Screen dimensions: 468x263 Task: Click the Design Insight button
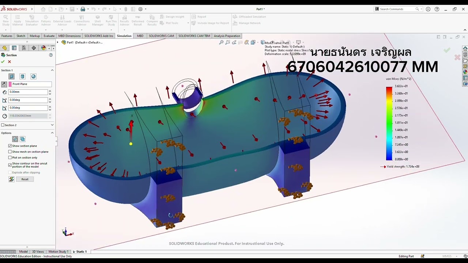(172, 17)
